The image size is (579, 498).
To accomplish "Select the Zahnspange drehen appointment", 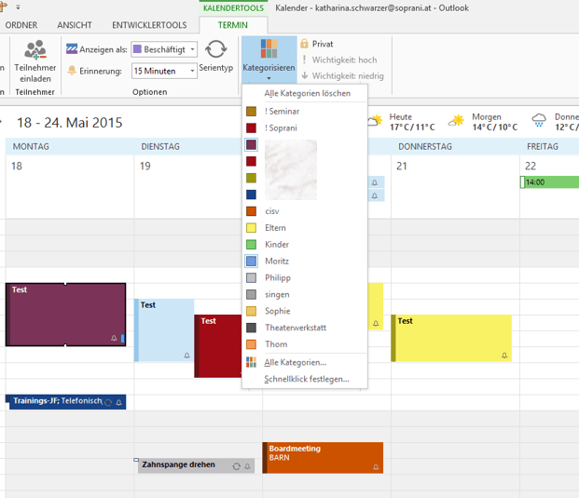I will (195, 465).
